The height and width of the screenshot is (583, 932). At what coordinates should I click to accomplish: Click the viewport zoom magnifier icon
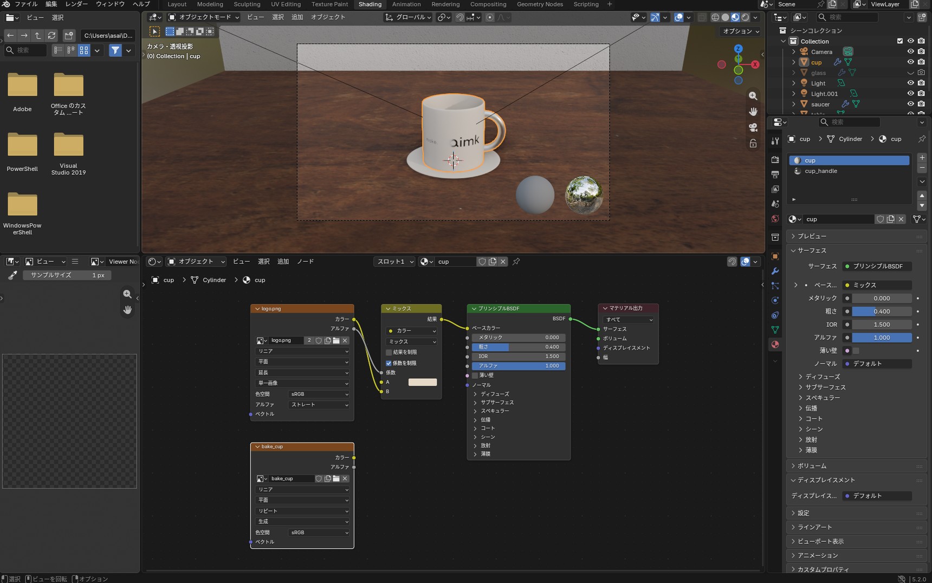(x=753, y=96)
